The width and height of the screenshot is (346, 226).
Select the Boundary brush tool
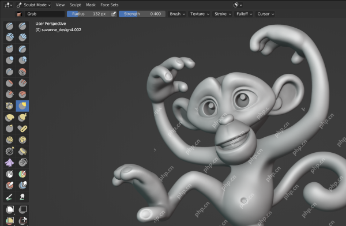pyautogui.click(x=22, y=151)
